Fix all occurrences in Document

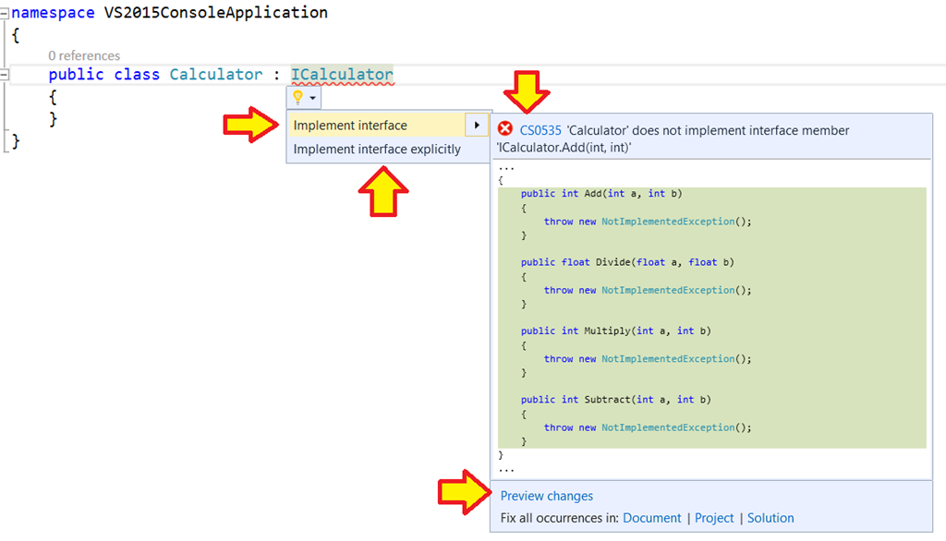tap(652, 518)
